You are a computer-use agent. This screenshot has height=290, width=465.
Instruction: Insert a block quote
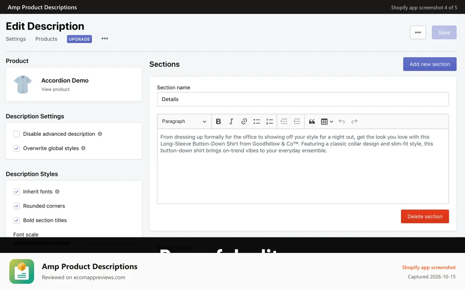coord(312,121)
